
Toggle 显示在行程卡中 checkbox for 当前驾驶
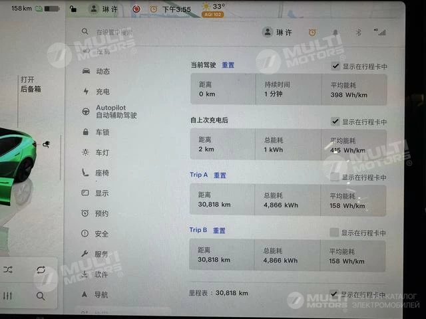[335, 66]
